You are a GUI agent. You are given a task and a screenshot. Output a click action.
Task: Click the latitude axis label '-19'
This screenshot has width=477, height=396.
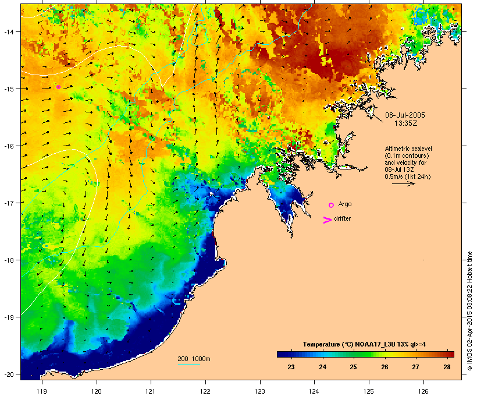[8, 317]
